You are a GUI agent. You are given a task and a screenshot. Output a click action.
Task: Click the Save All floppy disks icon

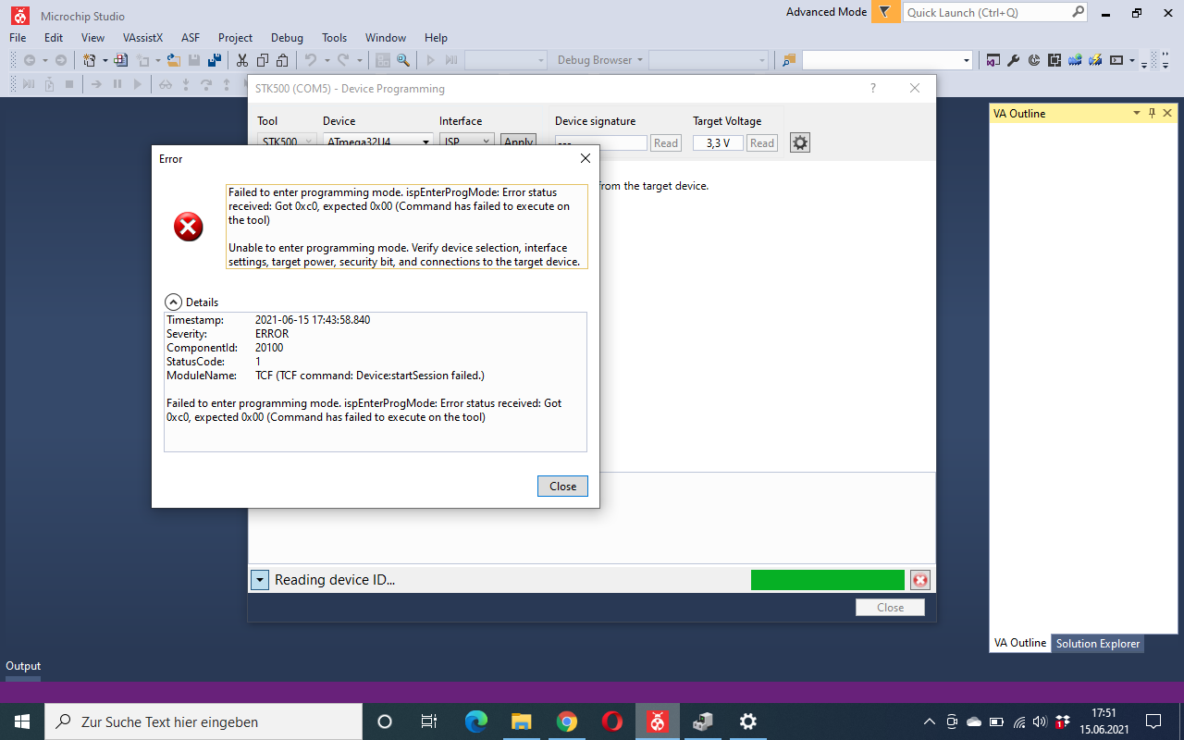click(x=215, y=60)
